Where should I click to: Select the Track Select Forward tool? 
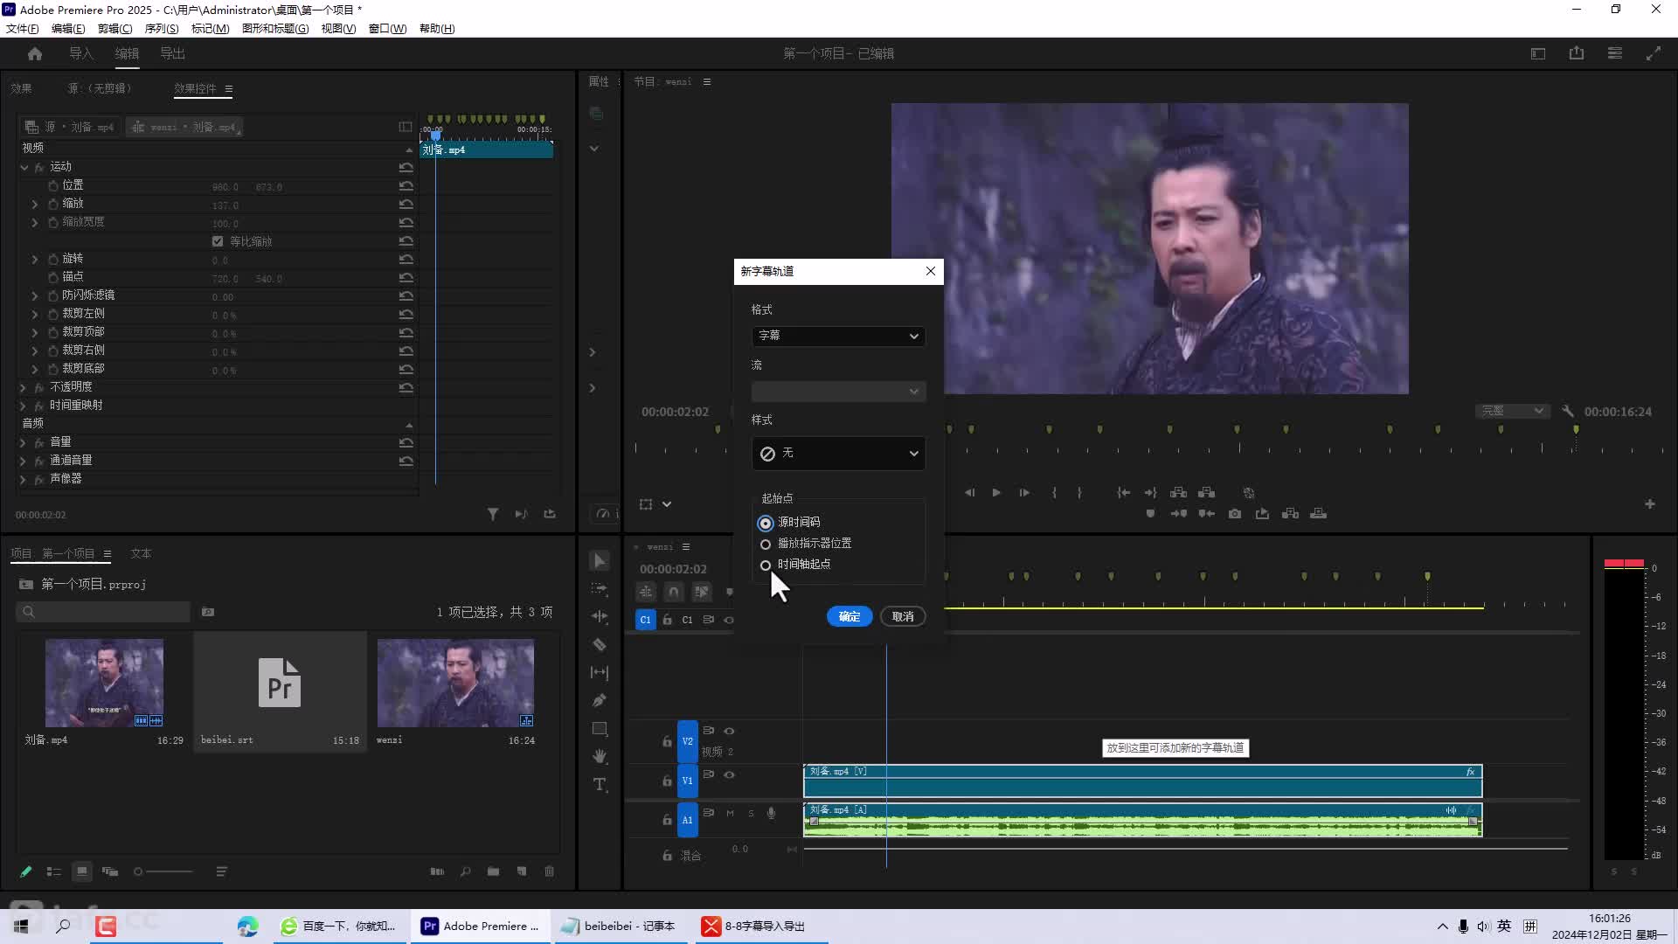[x=600, y=588]
